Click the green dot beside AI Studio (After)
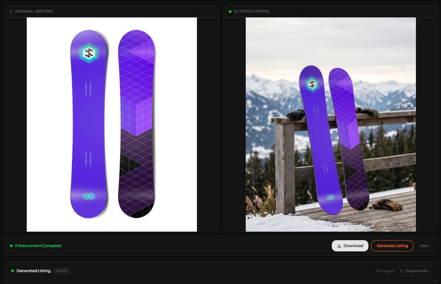Screen dimensions: 441x284 tap(230, 12)
